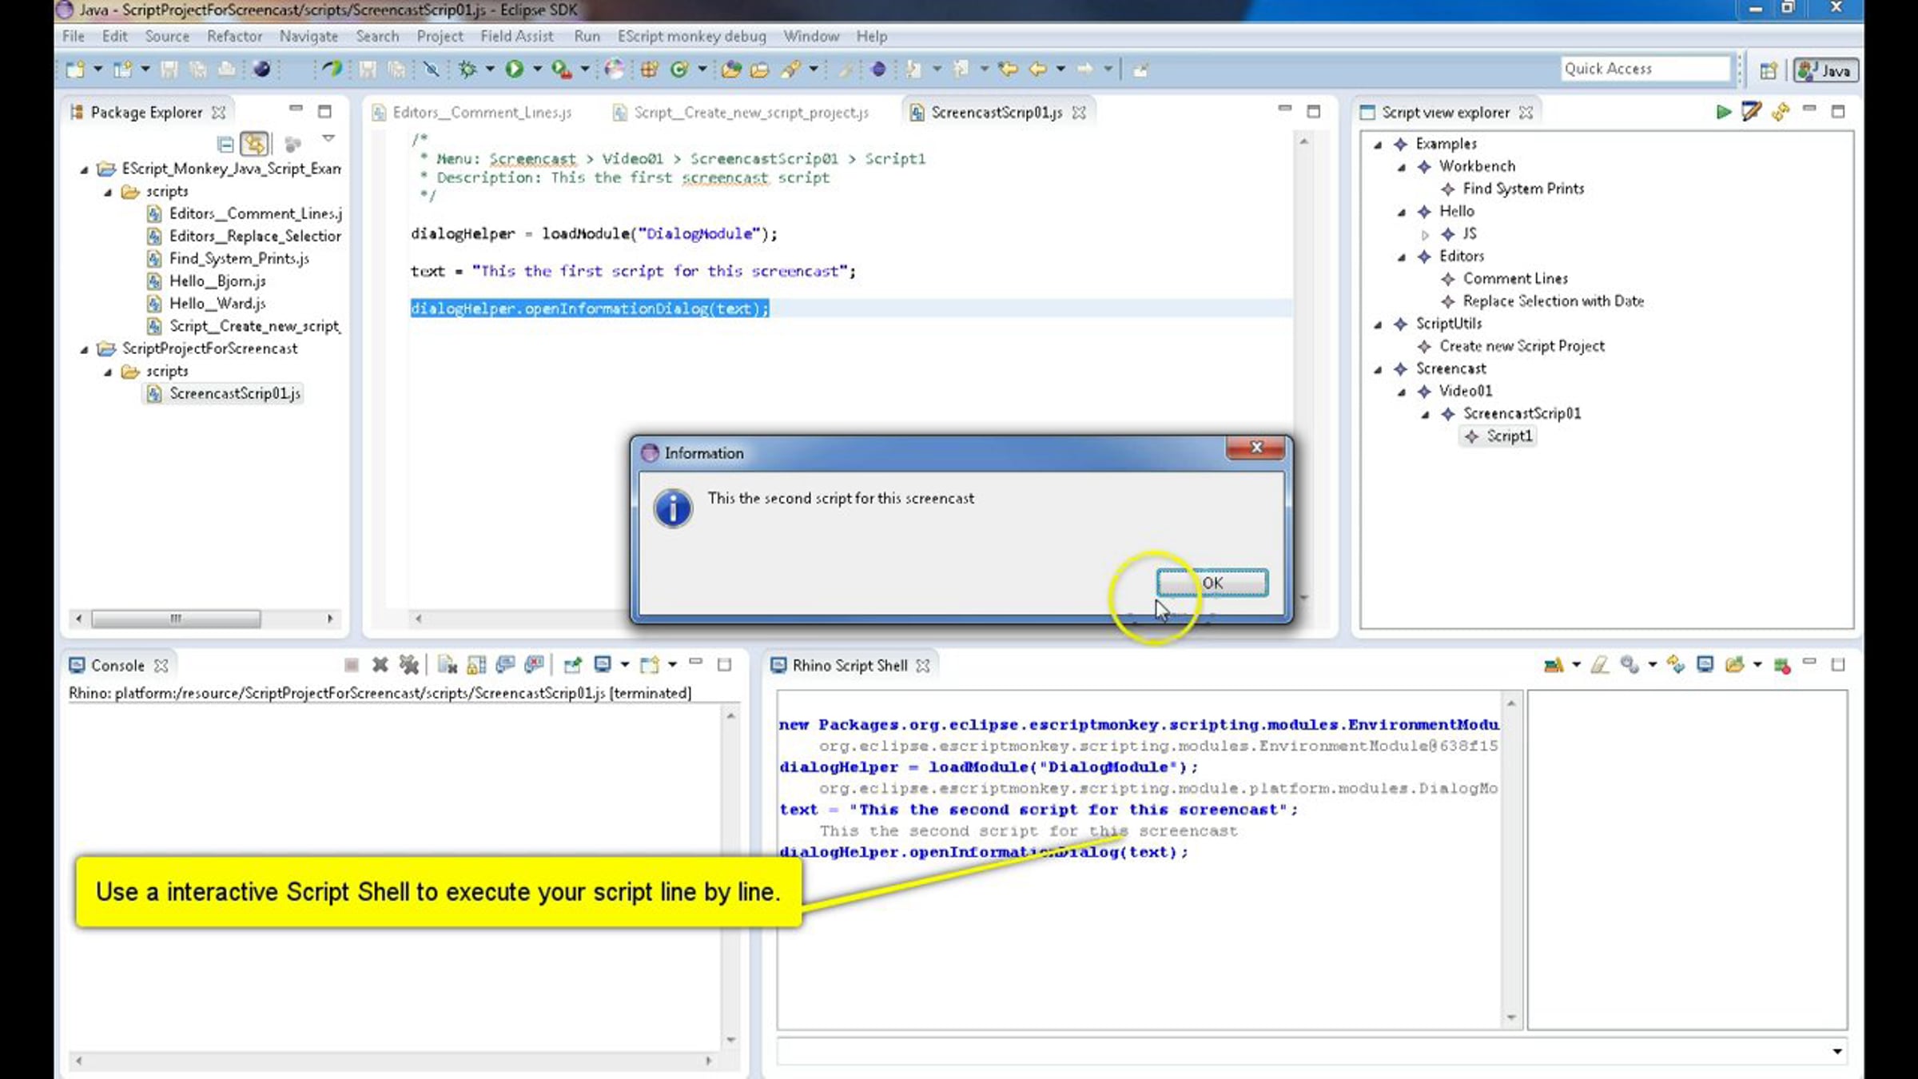The width and height of the screenshot is (1918, 1079).
Task: Click the green Run button in main toolbar
Action: point(514,70)
